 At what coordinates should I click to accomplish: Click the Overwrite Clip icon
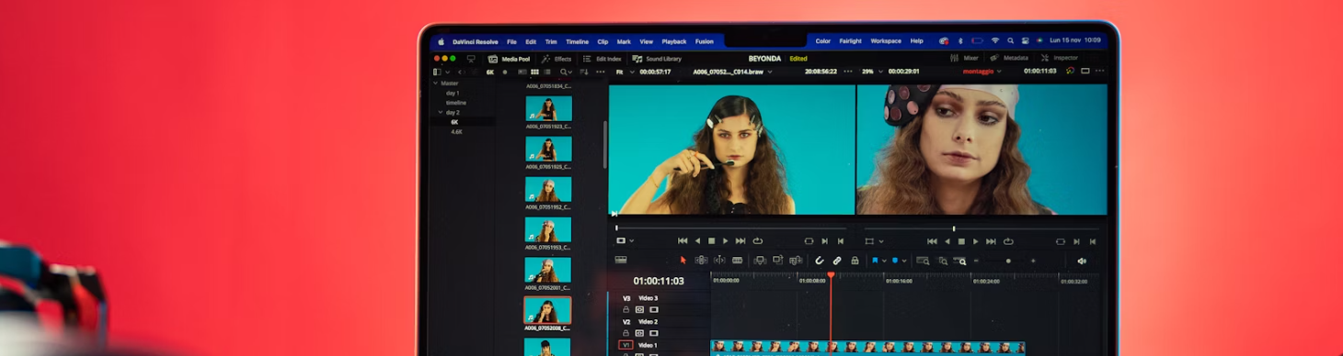click(777, 261)
